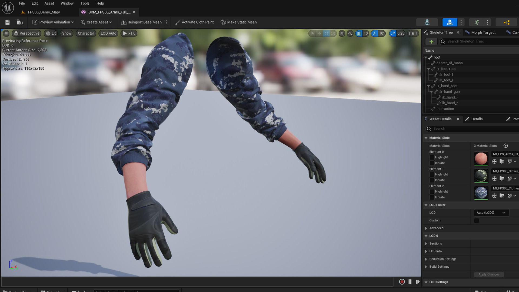The width and height of the screenshot is (519, 292).
Task: Click the Unreal Engine logo icon
Action: 8,8
